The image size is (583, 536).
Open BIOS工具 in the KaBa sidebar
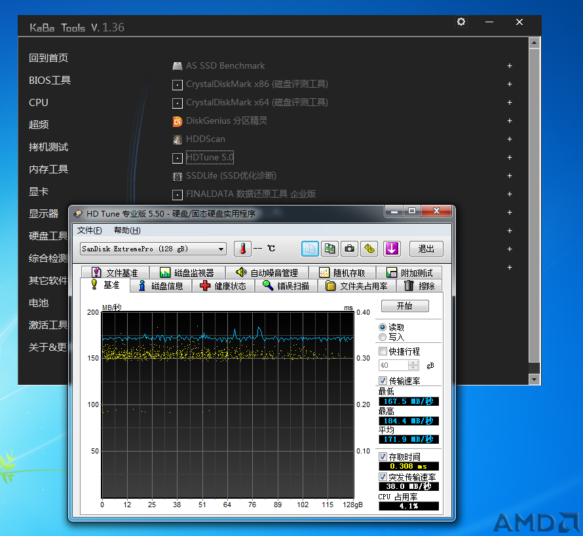[x=50, y=80]
